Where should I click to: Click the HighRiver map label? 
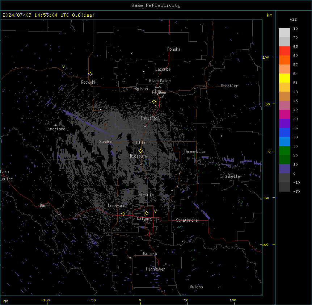(156, 269)
